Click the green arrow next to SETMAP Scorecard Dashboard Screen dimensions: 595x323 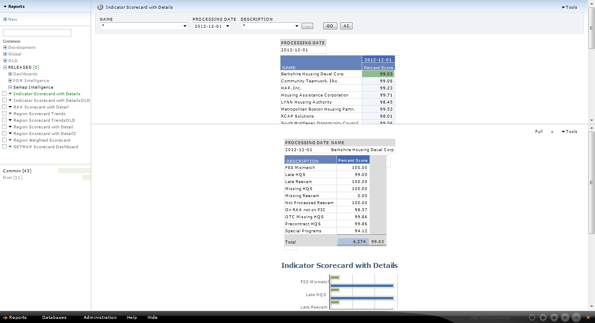(x=10, y=147)
